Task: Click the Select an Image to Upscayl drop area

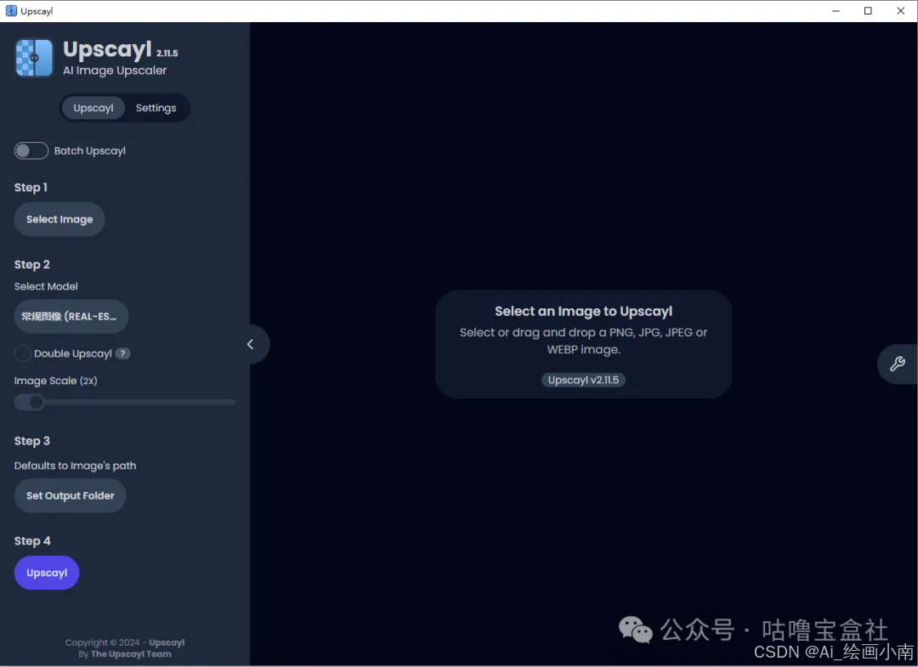Action: click(x=583, y=345)
